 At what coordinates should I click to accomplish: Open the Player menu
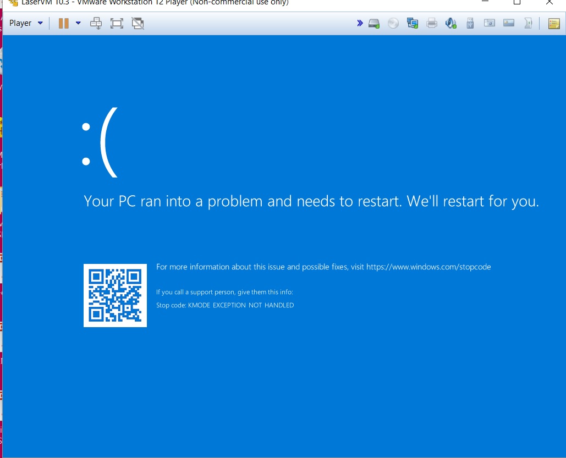click(19, 23)
